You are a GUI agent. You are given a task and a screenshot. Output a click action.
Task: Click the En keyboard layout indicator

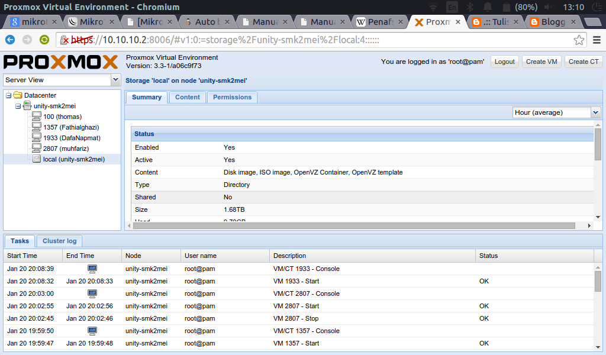click(x=452, y=7)
